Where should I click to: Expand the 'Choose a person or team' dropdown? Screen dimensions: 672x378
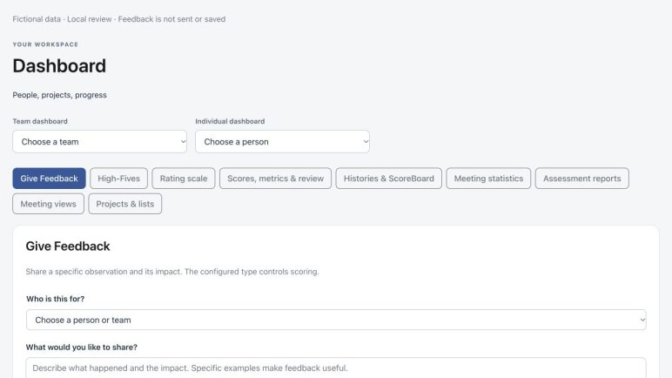(336, 320)
